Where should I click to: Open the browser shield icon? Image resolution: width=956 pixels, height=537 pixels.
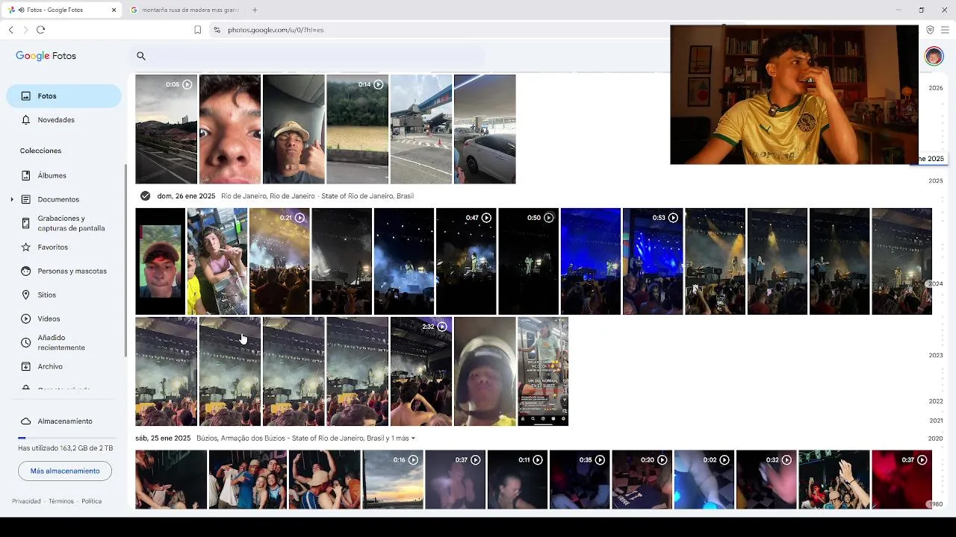(930, 30)
